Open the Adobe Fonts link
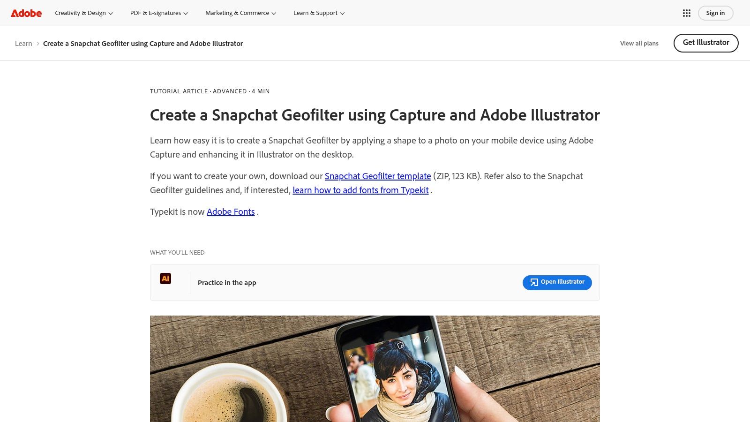Screen dimensions: 750x422 click(230, 212)
